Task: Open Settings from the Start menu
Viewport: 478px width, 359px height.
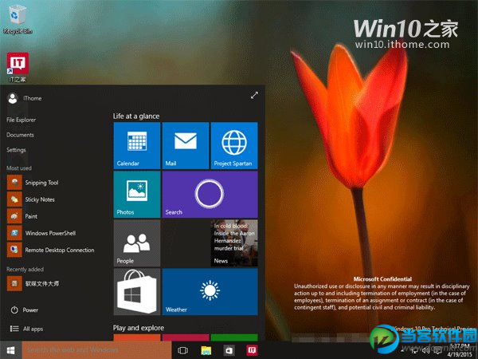Action: pos(16,150)
